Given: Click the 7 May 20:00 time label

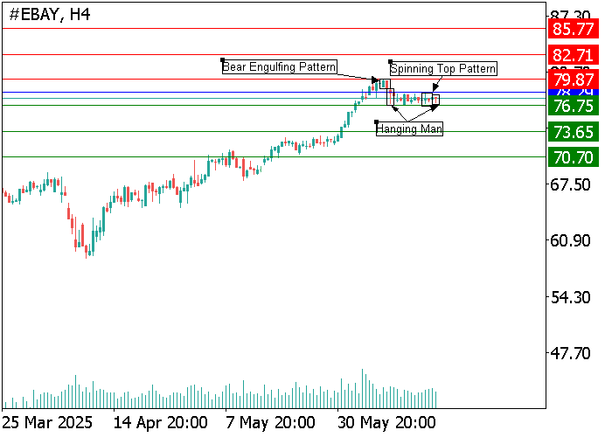Looking at the screenshot, I should [269, 423].
